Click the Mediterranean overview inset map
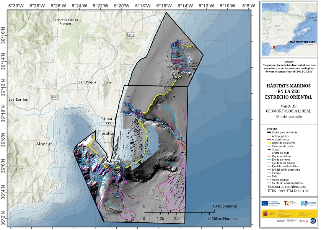This screenshot has height=230, width=321. click(288, 29)
